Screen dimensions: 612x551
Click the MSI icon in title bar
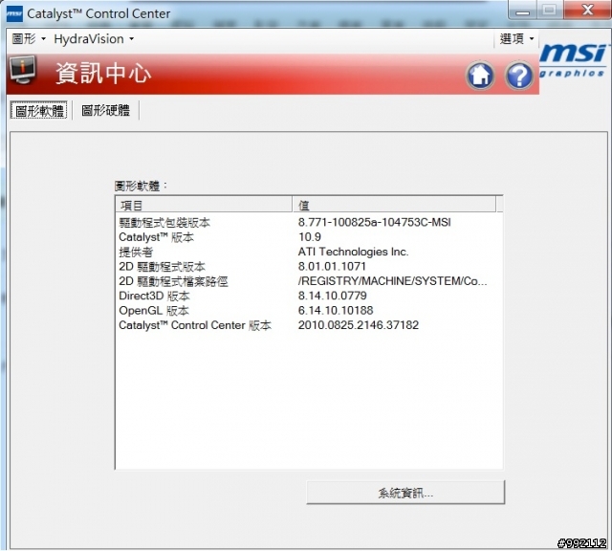click(14, 13)
